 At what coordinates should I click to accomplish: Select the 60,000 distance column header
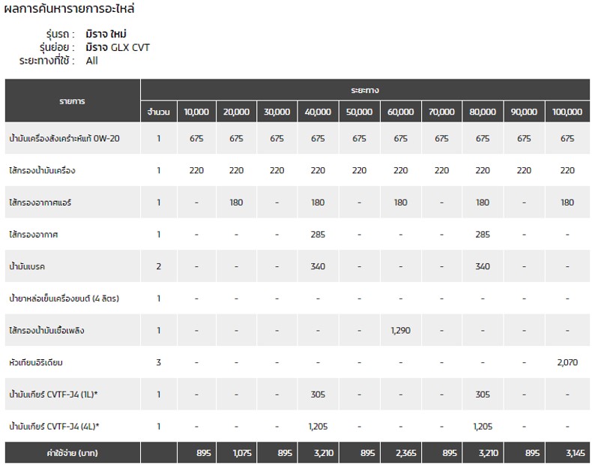[401, 112]
